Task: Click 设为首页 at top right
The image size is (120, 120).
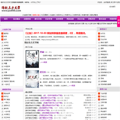Action: coord(112,7)
